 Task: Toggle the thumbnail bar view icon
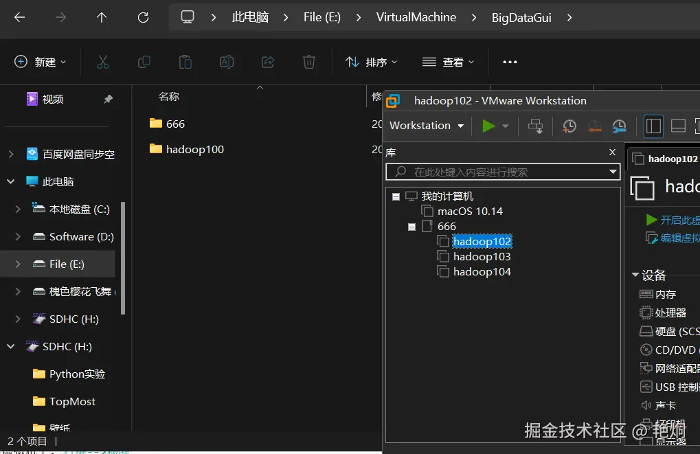click(678, 126)
